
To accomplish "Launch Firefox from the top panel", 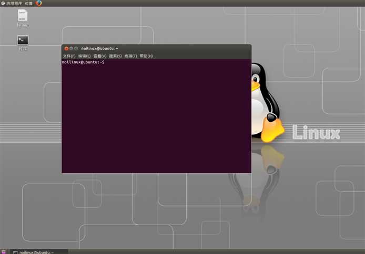I will point(38,3).
